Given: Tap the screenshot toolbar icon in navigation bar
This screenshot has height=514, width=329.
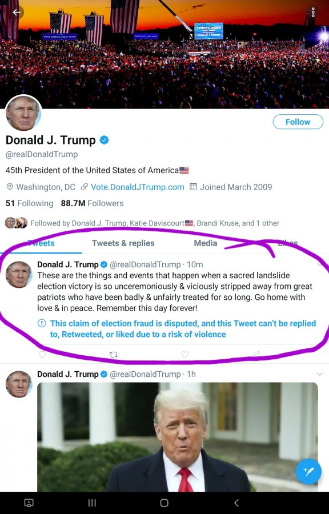Looking at the screenshot, I should 29,503.
